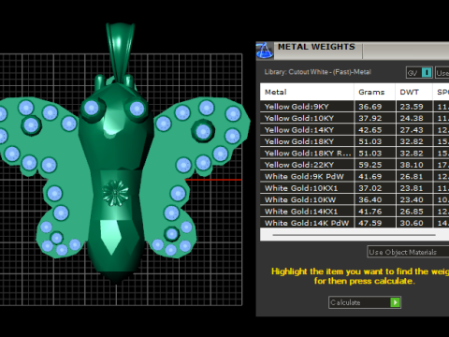Select the White Gold:14K PdW row
Screen dimensions: 449x337
coord(355,223)
